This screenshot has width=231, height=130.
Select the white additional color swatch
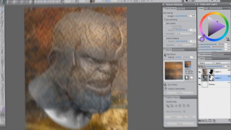pos(200,37)
